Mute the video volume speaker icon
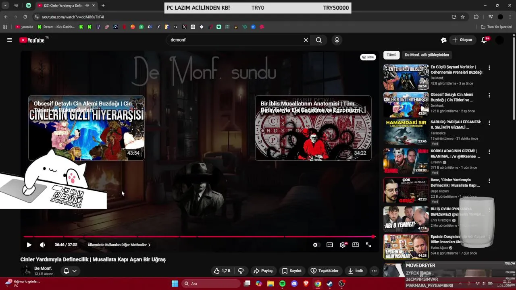This screenshot has width=516, height=290. [42, 245]
